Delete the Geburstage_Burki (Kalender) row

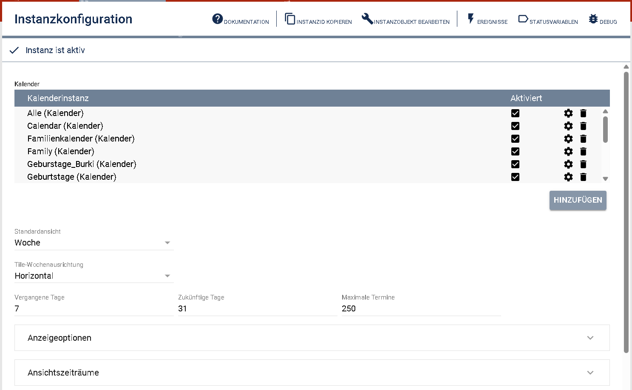(x=583, y=164)
